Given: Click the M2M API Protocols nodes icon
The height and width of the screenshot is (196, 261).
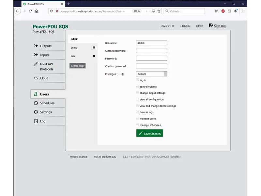Looking at the screenshot, I should pos(36,64).
